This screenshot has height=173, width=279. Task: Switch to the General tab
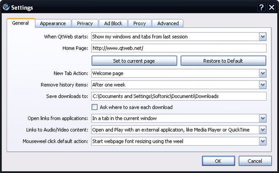(21, 23)
